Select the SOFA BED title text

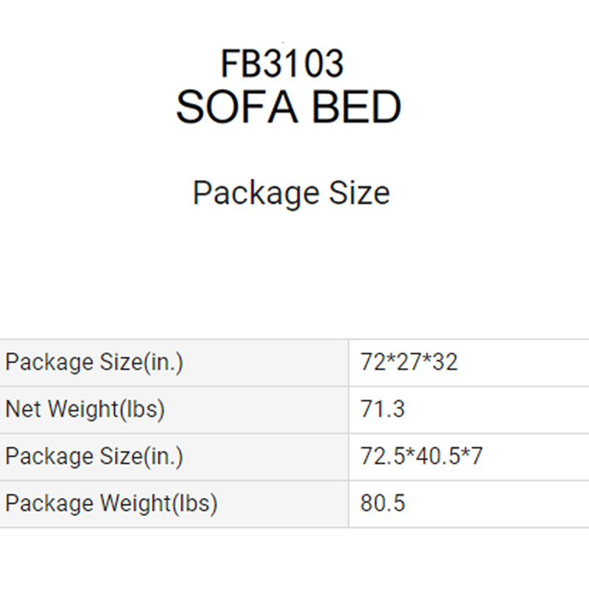point(289,107)
